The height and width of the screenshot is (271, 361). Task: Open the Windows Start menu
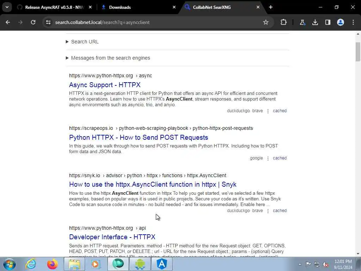tap(10, 264)
